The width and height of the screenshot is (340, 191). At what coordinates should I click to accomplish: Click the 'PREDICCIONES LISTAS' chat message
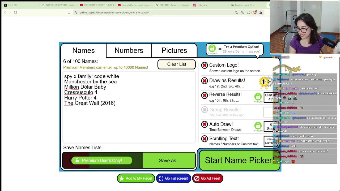click(314, 141)
